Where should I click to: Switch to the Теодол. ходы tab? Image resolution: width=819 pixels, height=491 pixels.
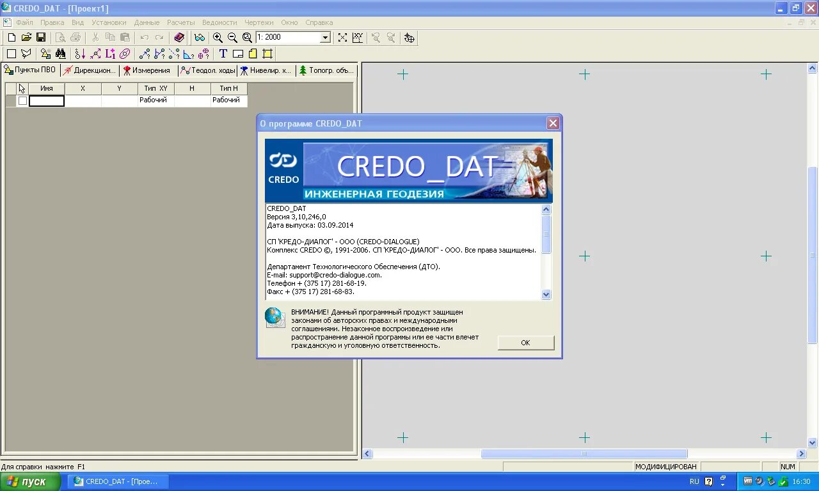tap(208, 70)
